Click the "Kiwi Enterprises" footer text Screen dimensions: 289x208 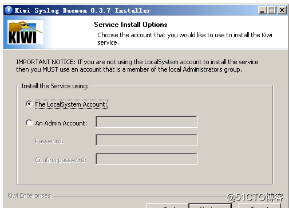(x=29, y=195)
